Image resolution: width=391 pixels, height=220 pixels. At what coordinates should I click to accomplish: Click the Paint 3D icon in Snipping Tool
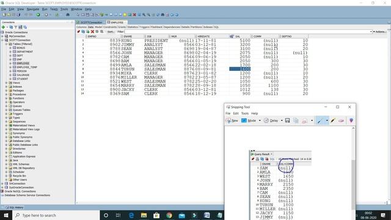351,120
